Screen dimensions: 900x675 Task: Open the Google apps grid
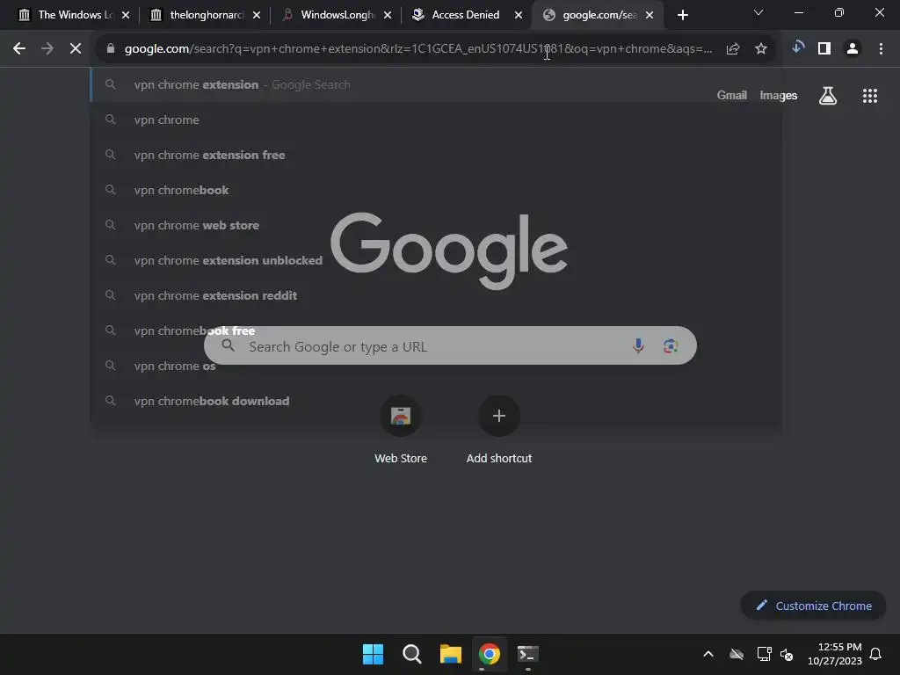(x=870, y=96)
